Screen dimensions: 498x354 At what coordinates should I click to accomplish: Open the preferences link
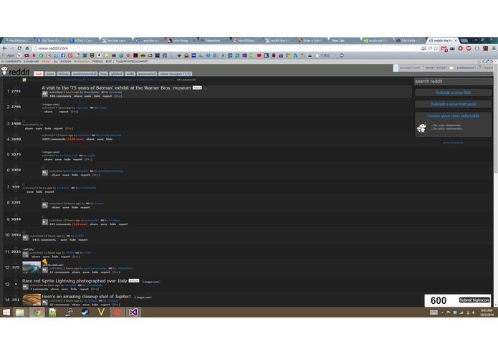coord(465,67)
